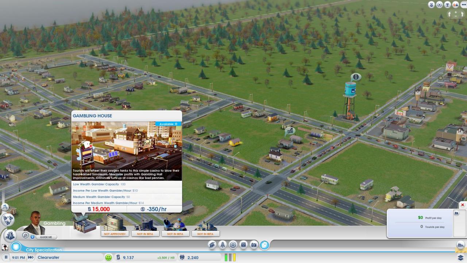The image size is (467, 263).
Task: Click the first NOT IN BETA label
Action: pos(145,234)
